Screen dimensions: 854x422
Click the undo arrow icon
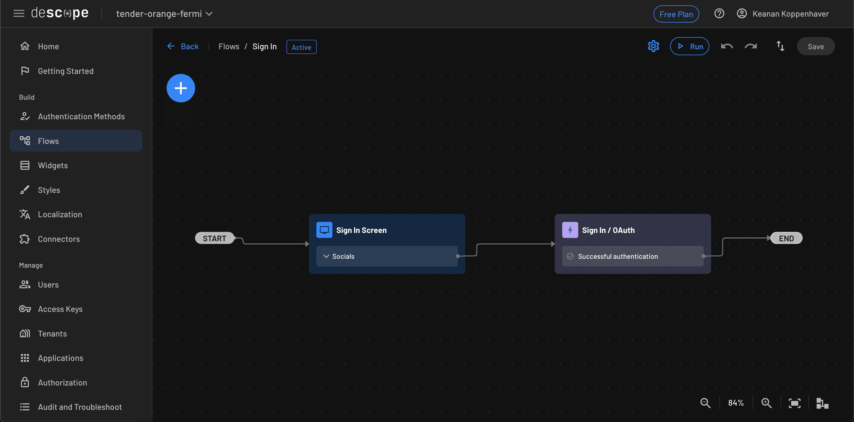[x=727, y=46]
